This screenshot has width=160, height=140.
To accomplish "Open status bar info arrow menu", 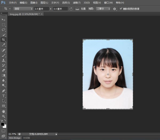I will click(x=56, y=134).
